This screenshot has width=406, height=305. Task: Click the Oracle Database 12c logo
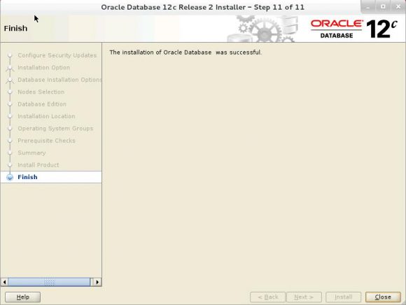(x=354, y=29)
